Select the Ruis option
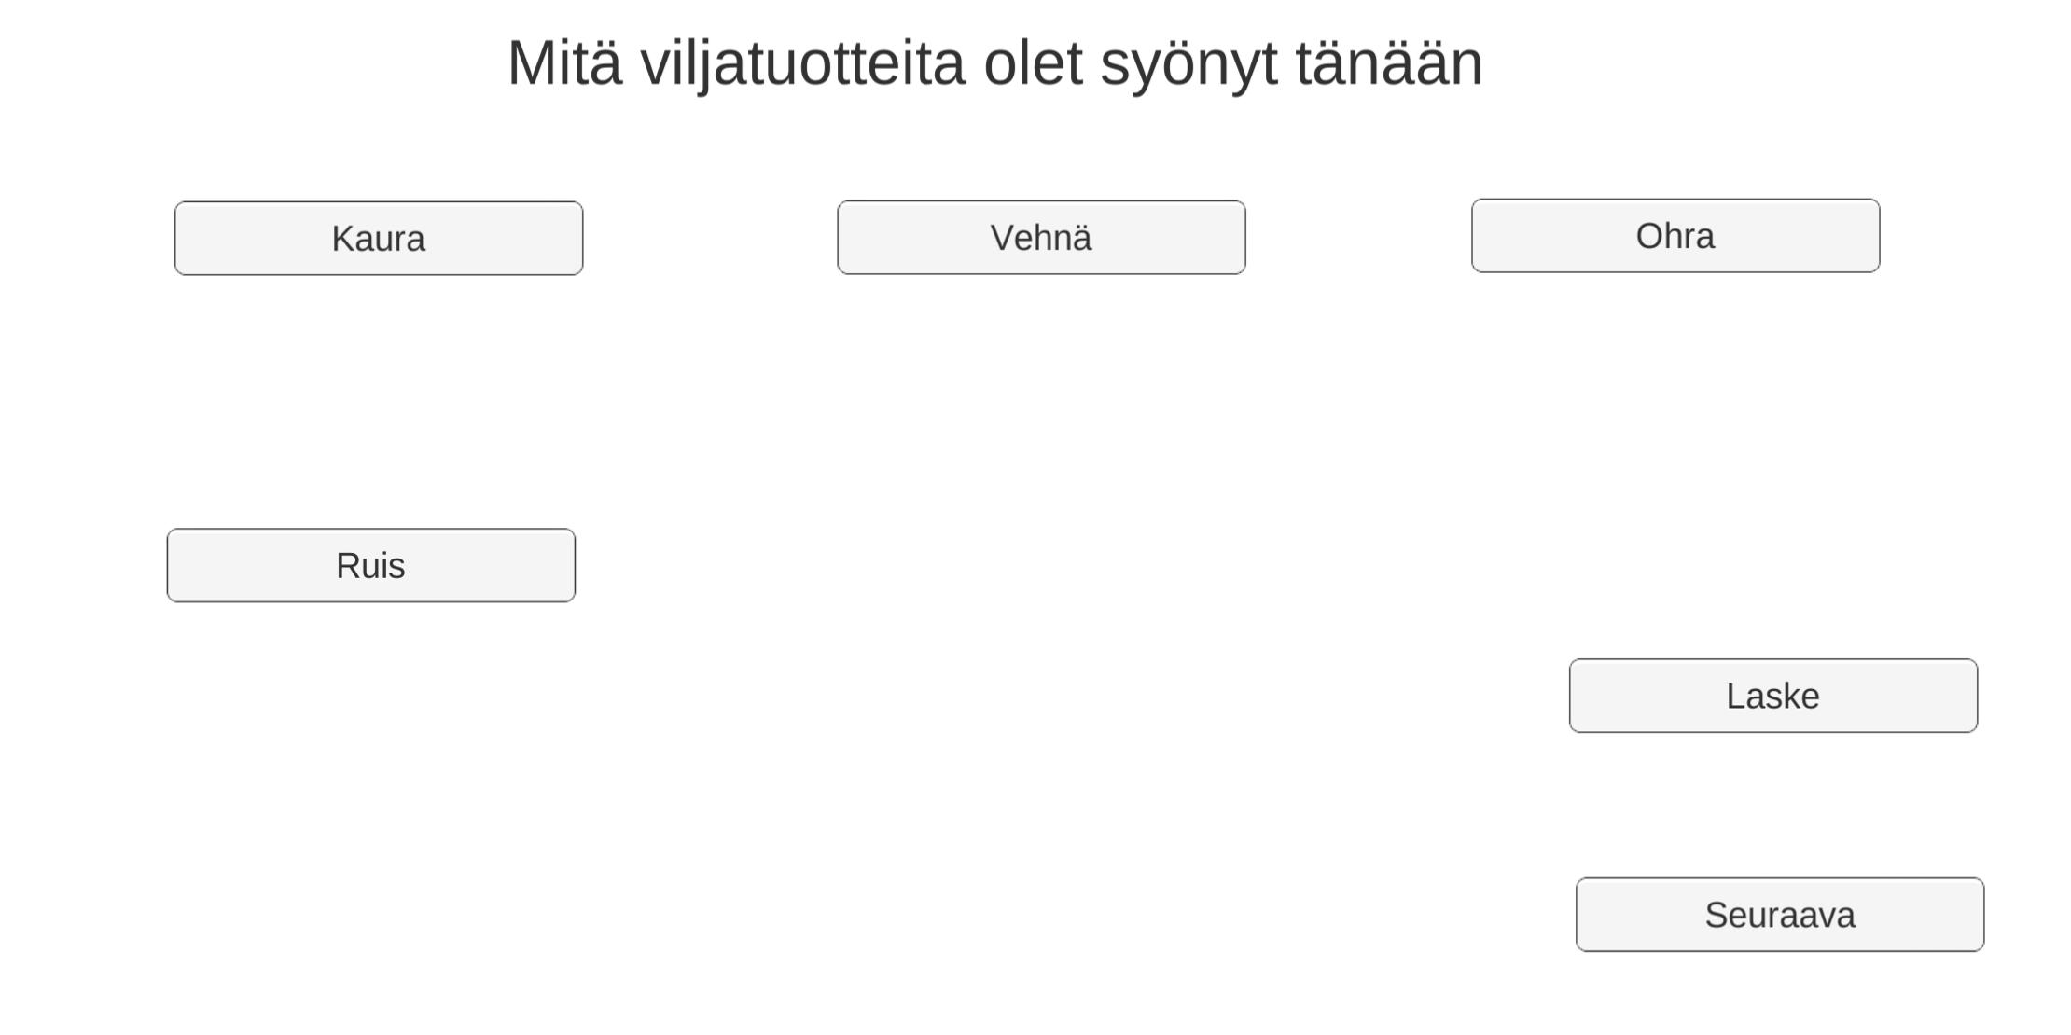 pos(371,566)
